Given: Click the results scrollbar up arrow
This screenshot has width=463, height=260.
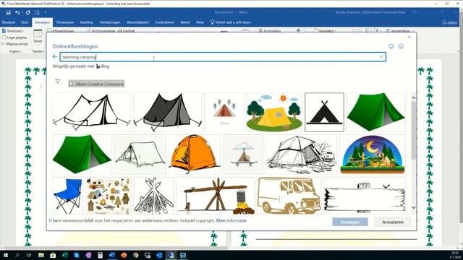Looking at the screenshot, I should pyautogui.click(x=413, y=97).
